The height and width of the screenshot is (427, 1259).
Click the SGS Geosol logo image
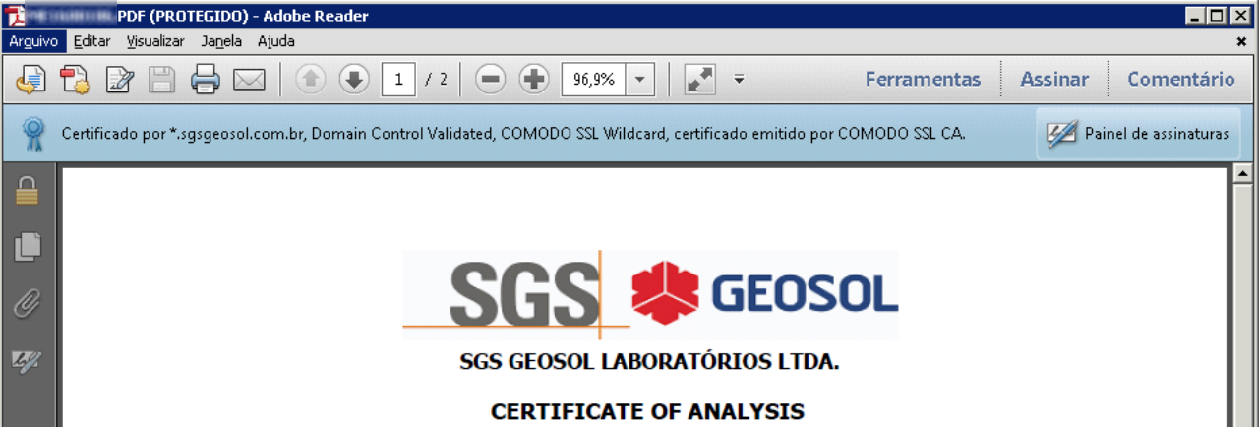[x=650, y=294]
